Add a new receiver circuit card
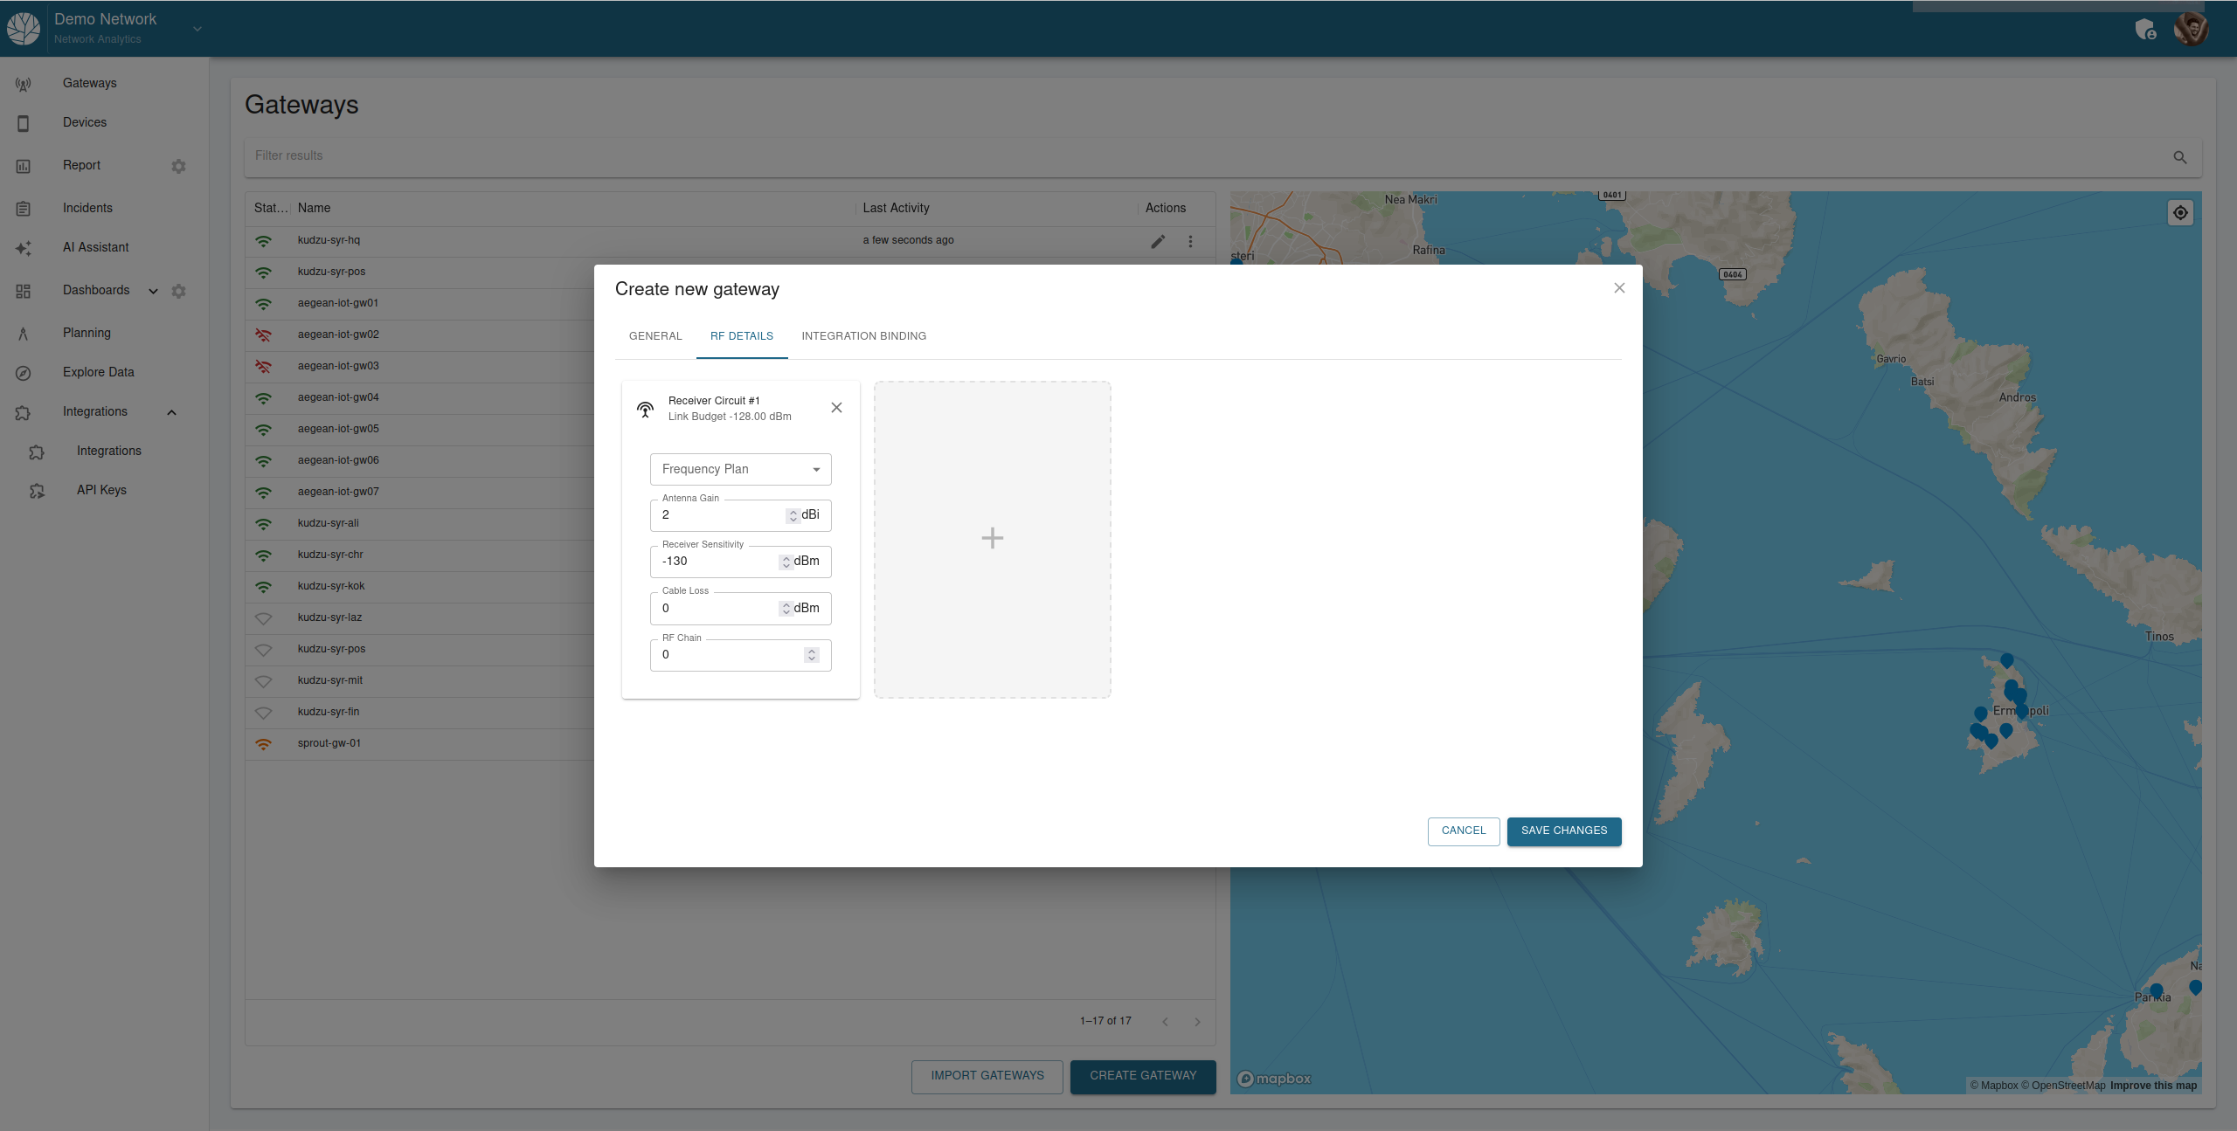2237x1131 pixels. [992, 538]
